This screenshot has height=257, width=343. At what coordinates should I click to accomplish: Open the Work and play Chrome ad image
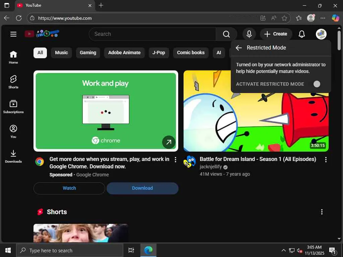(x=106, y=111)
